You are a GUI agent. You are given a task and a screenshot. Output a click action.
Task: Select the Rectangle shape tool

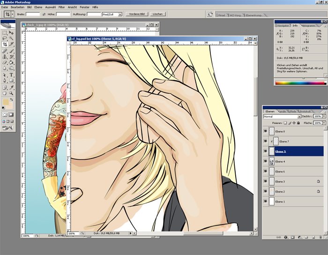pos(11,81)
